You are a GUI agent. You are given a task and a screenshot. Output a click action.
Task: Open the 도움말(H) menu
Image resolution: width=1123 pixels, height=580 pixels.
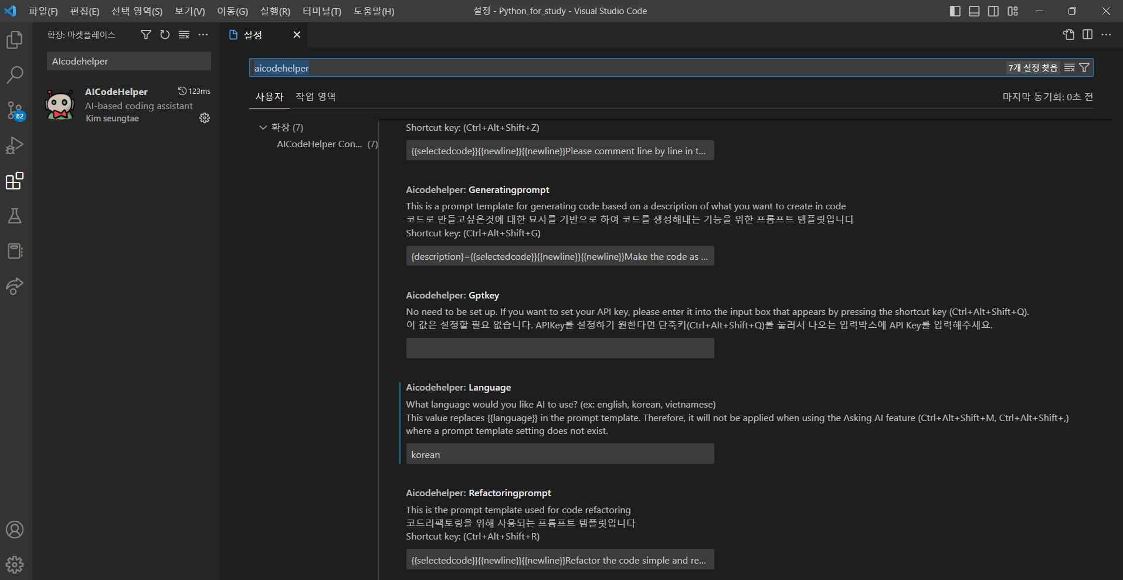[374, 11]
